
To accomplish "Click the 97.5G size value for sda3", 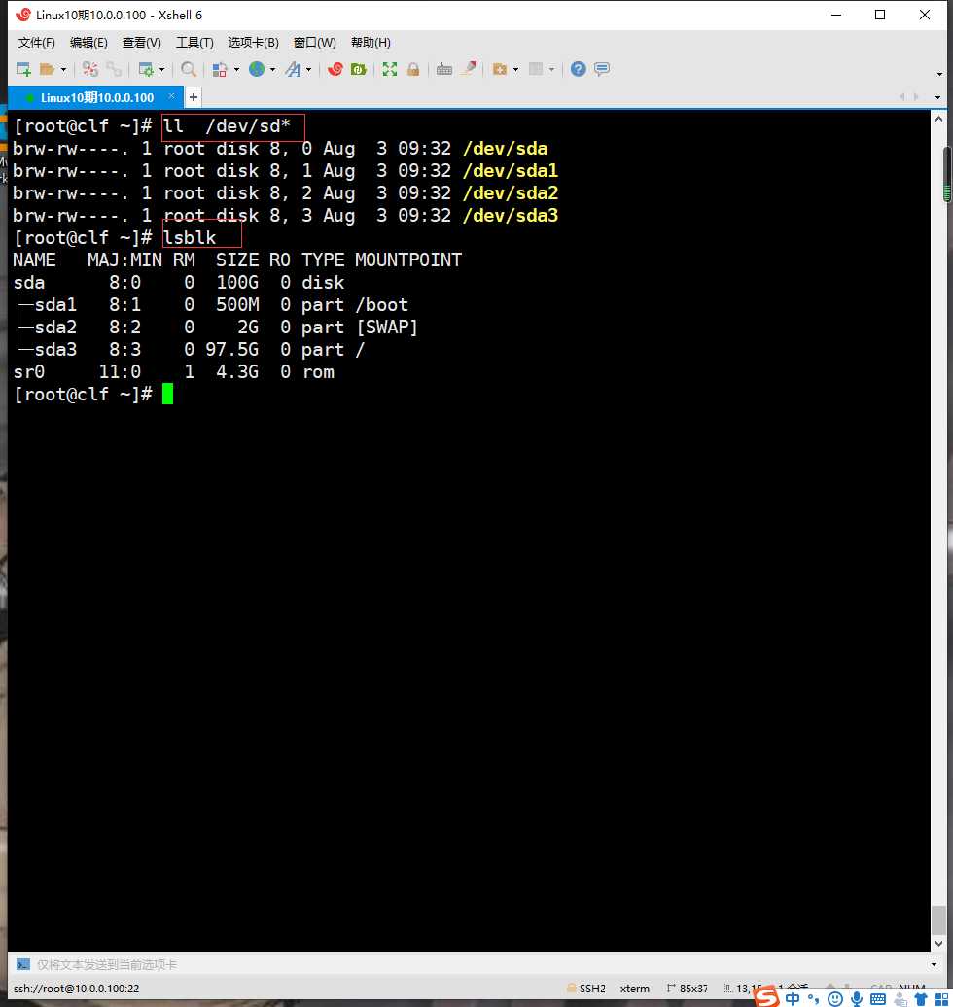I will tap(232, 349).
